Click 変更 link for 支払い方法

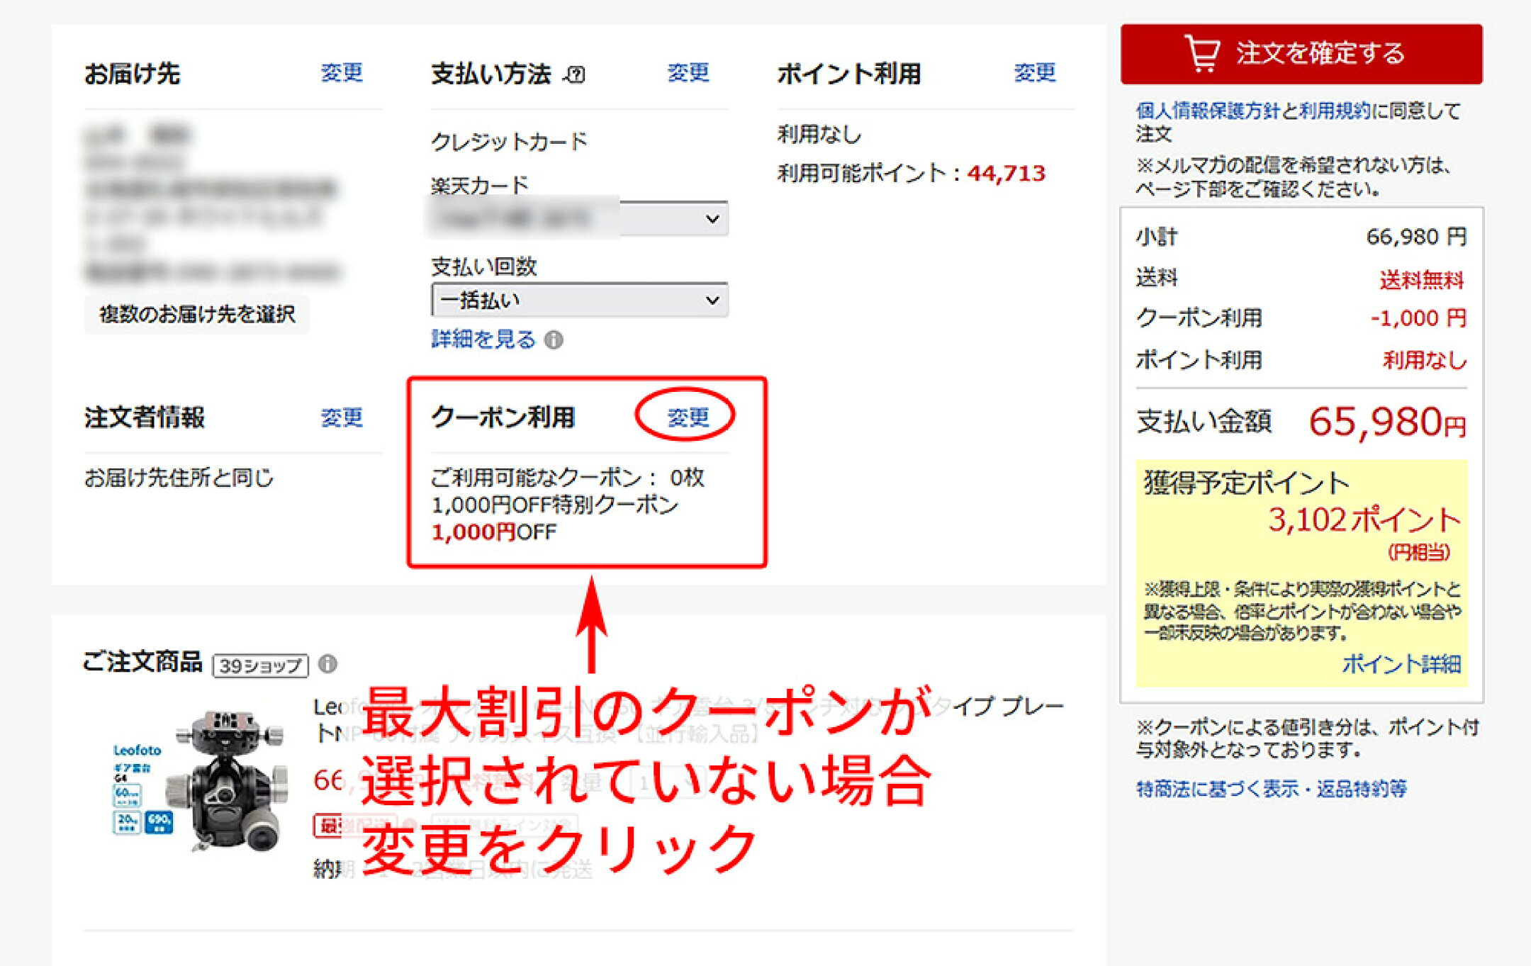[688, 73]
